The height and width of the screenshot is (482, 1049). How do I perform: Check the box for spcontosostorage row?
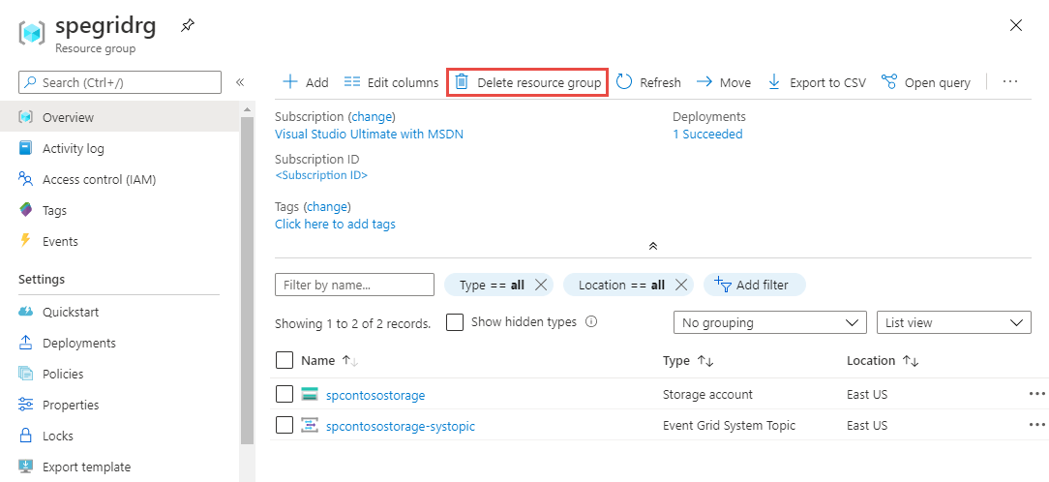(x=285, y=394)
